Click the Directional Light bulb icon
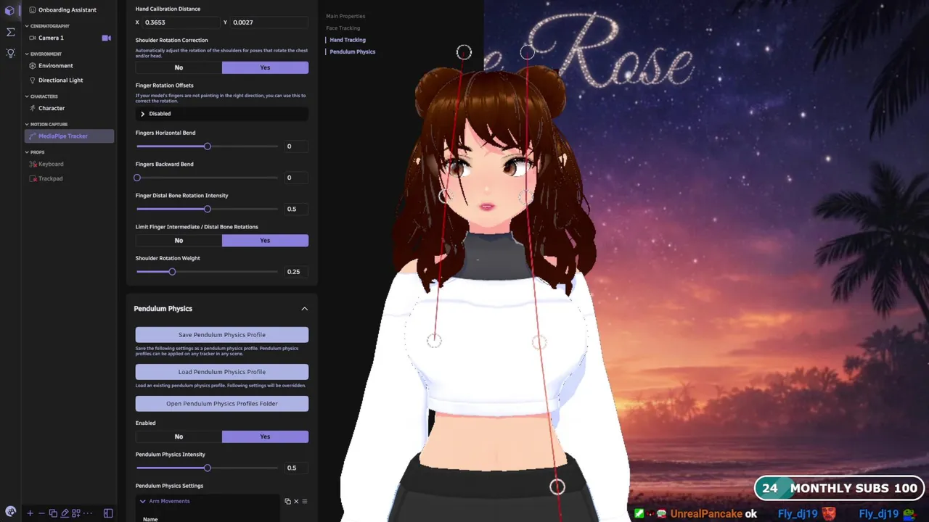Image resolution: width=929 pixels, height=522 pixels. [x=33, y=80]
